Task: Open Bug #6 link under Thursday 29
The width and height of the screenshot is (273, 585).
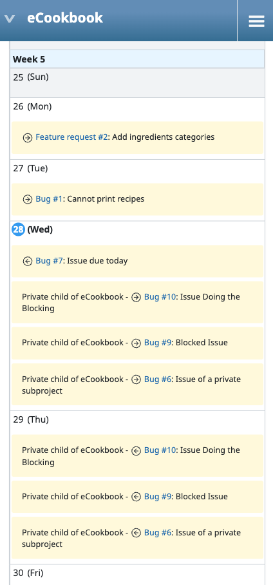Action: pyautogui.click(x=158, y=532)
